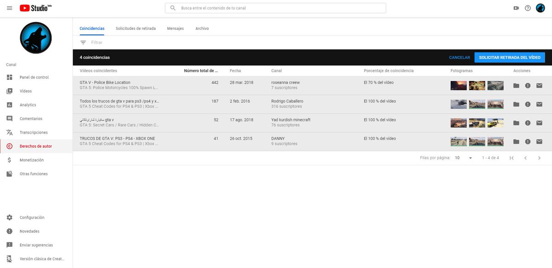
Task: Open the hamburger navigation menu
Action: point(10,8)
